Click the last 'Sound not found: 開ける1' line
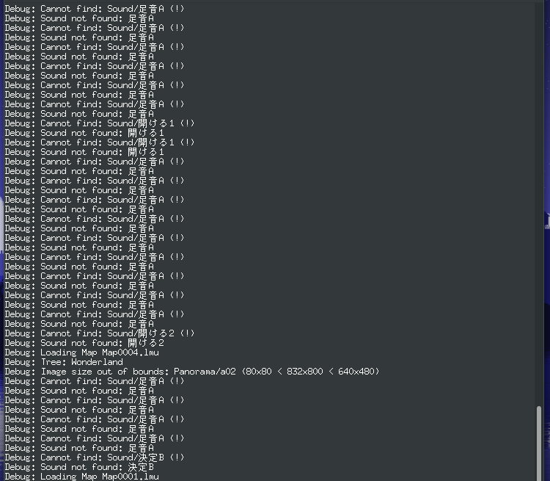Screen dimensions: 550x481 tap(84, 152)
